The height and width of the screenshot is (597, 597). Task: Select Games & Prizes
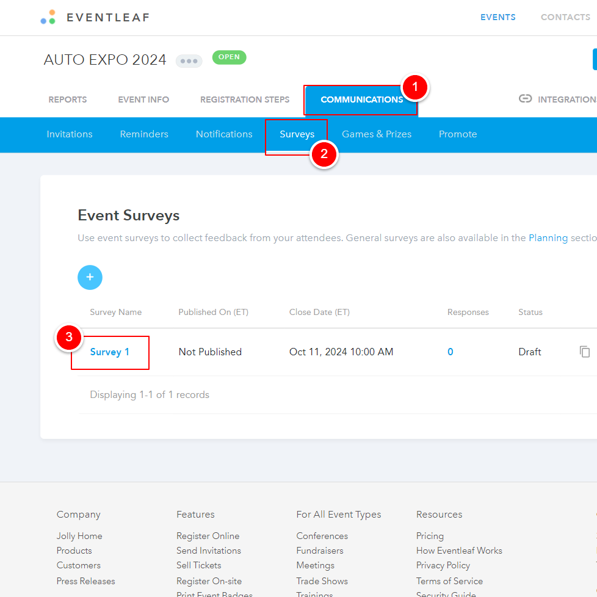tap(377, 134)
